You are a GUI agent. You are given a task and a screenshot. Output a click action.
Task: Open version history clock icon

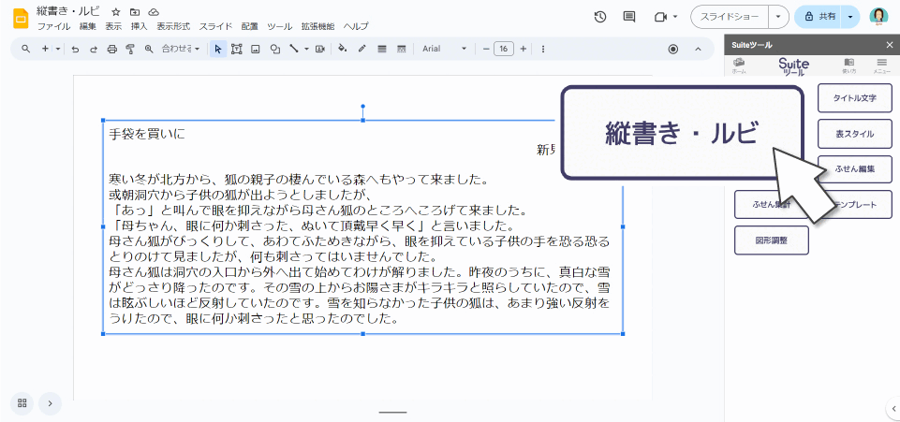pyautogui.click(x=600, y=17)
